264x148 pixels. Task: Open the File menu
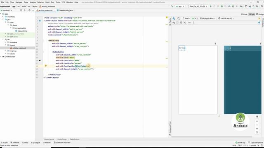click(2, 2)
